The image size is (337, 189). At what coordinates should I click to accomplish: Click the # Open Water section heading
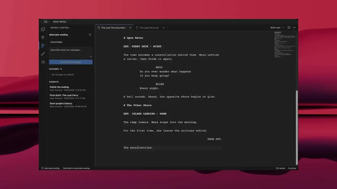coord(133,38)
